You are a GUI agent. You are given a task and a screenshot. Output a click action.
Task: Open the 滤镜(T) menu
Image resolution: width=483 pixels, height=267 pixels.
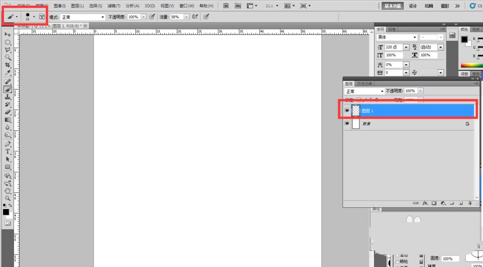(114, 6)
